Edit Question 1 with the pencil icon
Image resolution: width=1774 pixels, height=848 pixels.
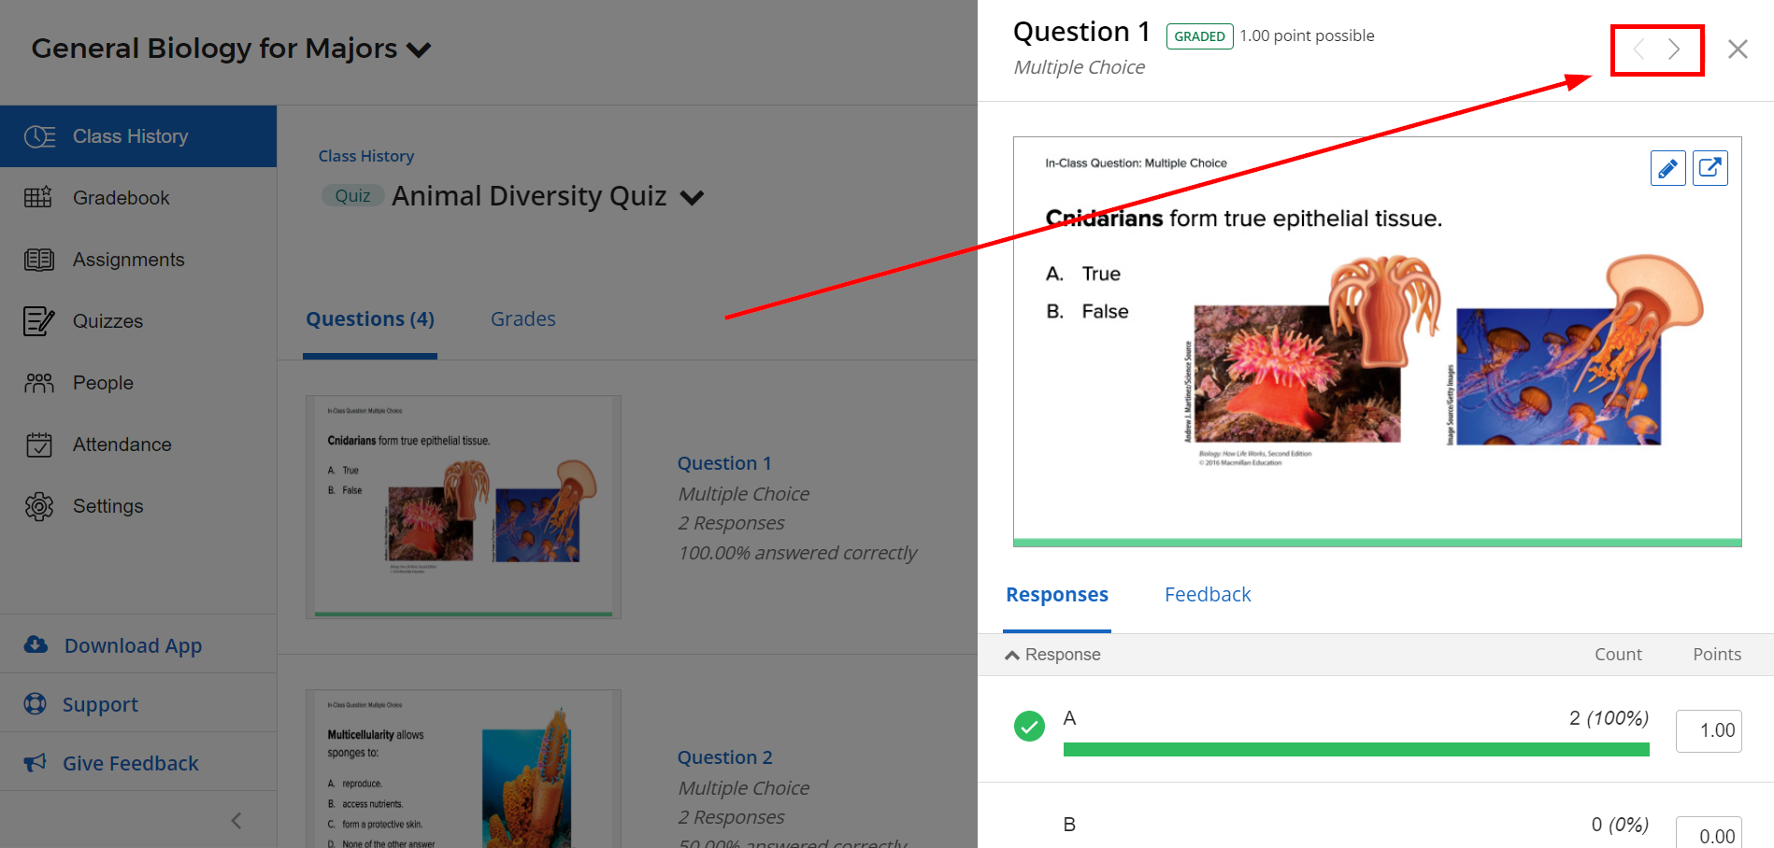pos(1667,168)
